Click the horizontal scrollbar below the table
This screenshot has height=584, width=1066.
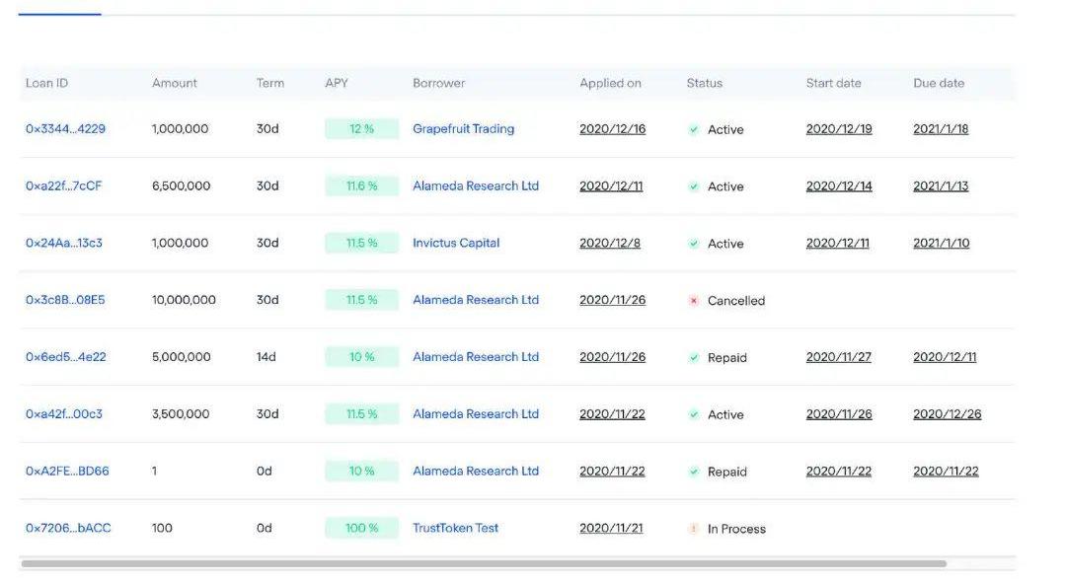(484, 564)
